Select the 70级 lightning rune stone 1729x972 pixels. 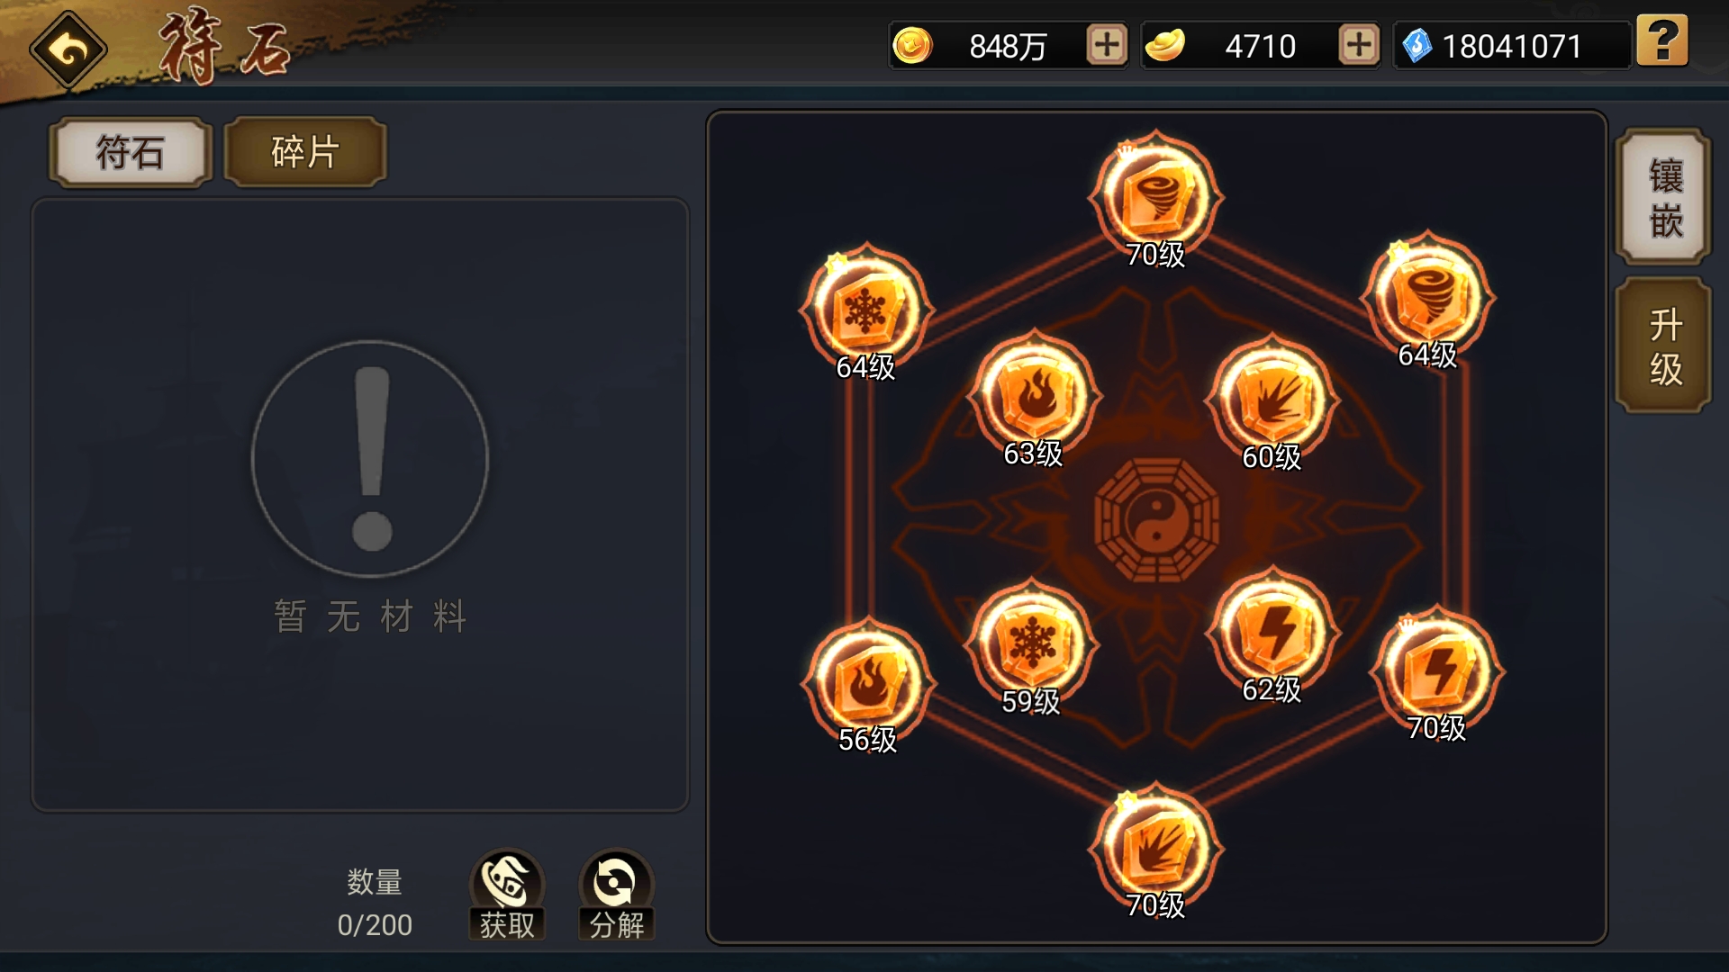1436,671
